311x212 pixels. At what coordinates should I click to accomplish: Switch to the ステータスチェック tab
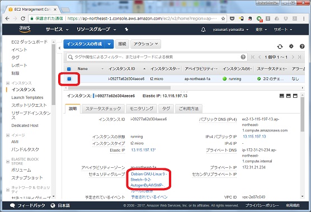pos(103,109)
